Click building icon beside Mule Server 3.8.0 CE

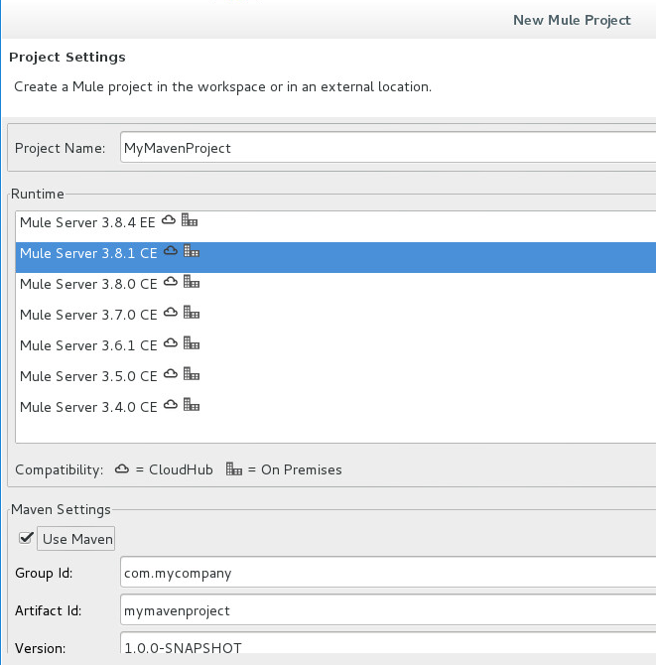tap(192, 281)
